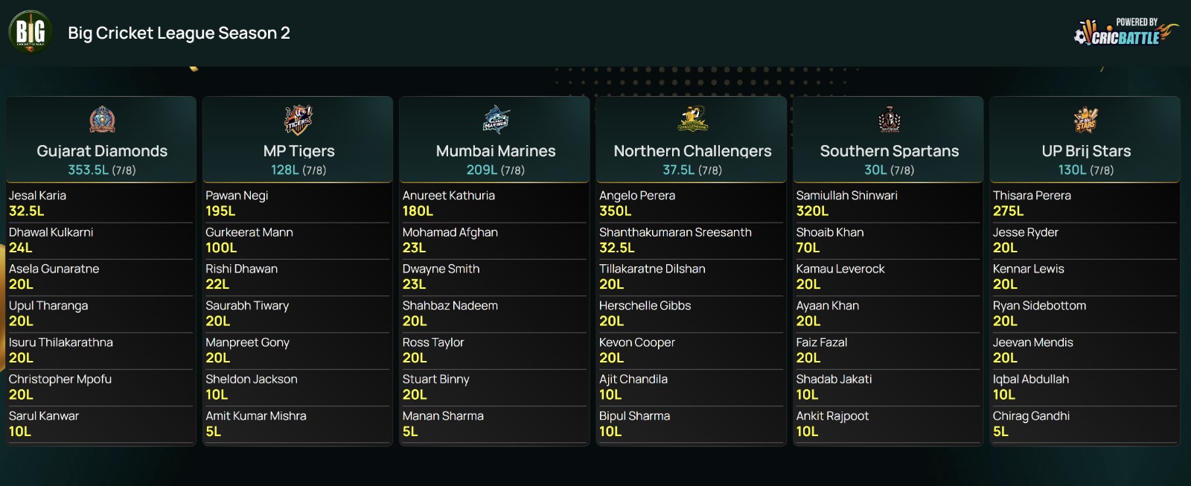Select Thisara Perera's 275L row

[1085, 203]
